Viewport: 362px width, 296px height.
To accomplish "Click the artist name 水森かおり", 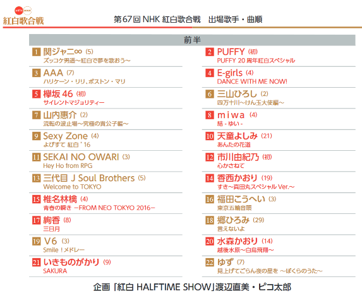I will pos(238,241).
